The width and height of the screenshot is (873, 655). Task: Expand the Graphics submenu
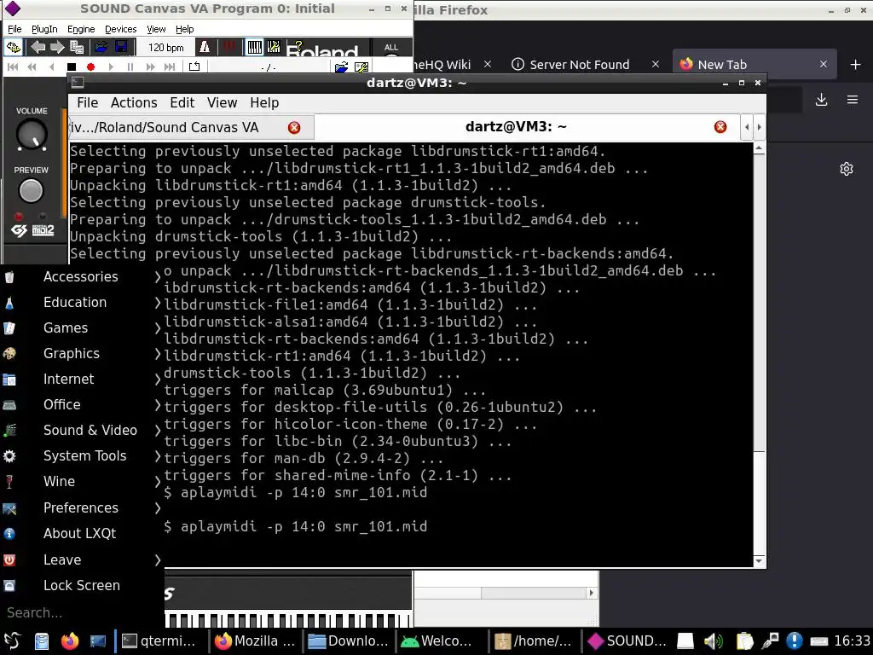click(82, 354)
